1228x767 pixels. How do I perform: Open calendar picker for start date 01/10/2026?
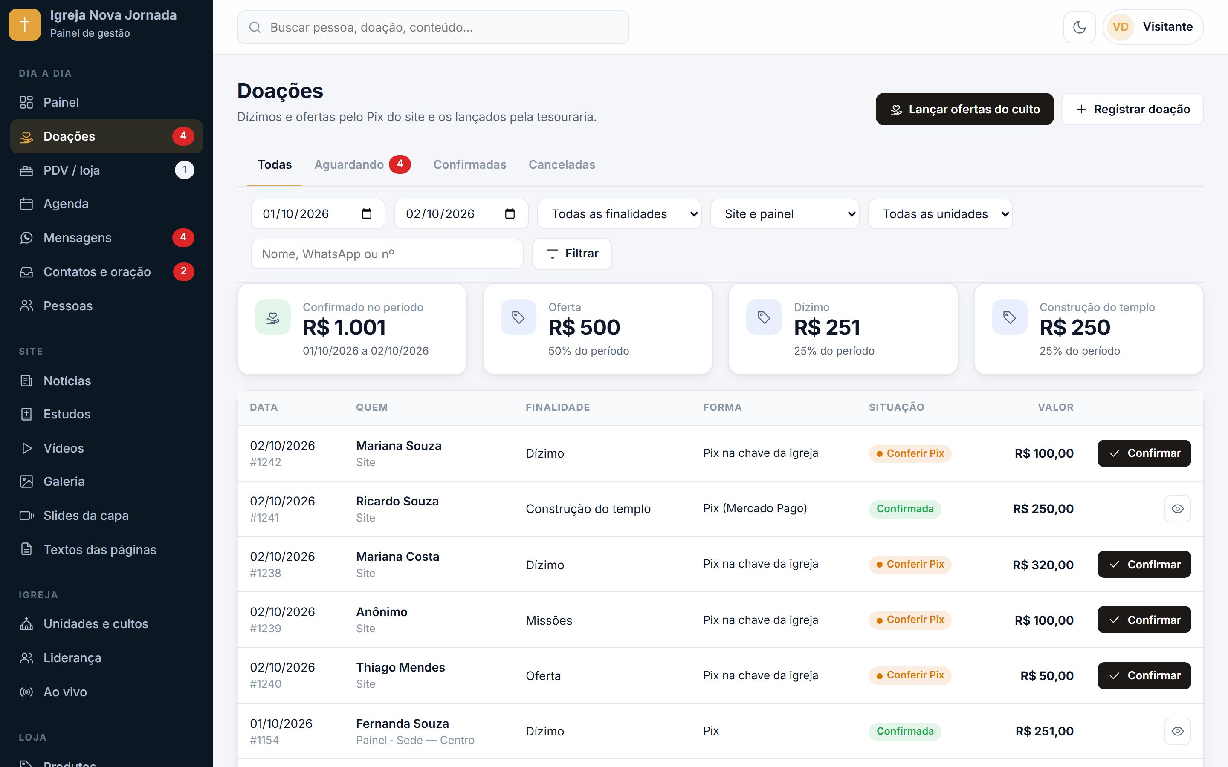tap(366, 214)
